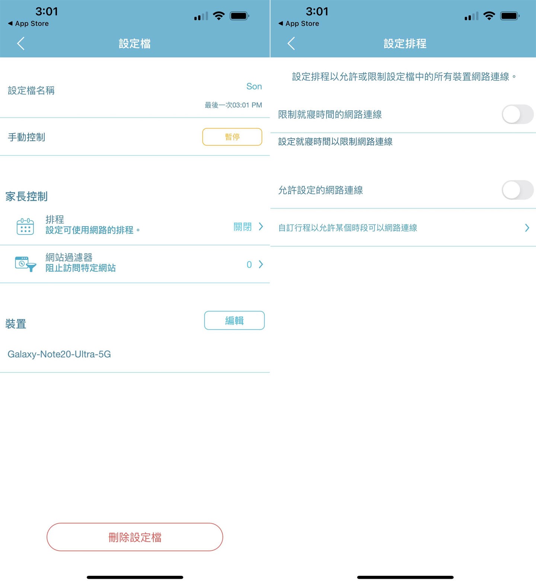Tap the 最後一次03:01 PM timestamp
This screenshot has width=536, height=584.
tap(233, 105)
